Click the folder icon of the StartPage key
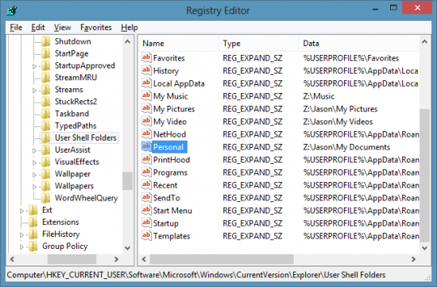Image resolution: width=437 pixels, height=287 pixels. (x=46, y=53)
